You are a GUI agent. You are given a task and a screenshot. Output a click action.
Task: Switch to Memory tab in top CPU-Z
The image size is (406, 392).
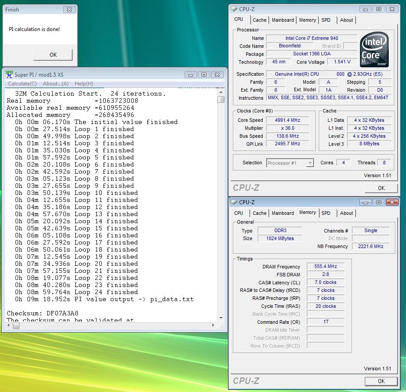coord(307,20)
